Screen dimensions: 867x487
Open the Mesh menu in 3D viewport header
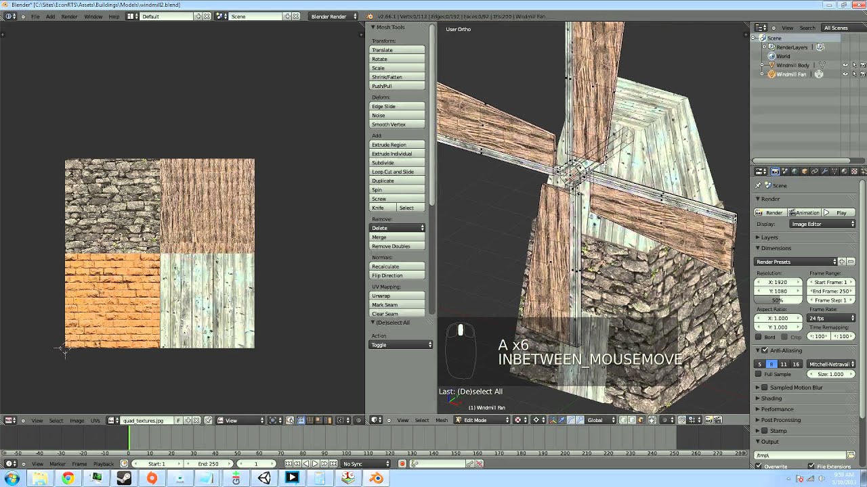[x=442, y=420]
